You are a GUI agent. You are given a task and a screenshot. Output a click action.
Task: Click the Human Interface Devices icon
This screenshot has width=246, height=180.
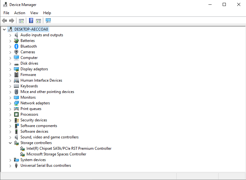(16, 80)
